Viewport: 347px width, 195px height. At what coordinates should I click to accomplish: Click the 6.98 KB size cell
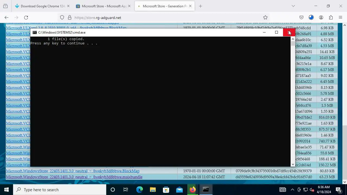(x=327, y=28)
